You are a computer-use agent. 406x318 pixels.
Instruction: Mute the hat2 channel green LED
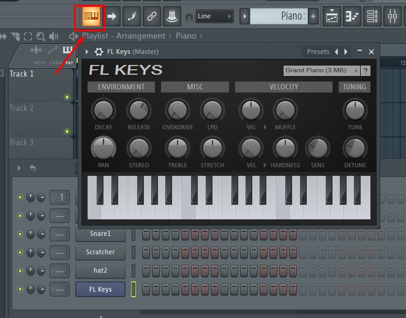[x=20, y=271]
